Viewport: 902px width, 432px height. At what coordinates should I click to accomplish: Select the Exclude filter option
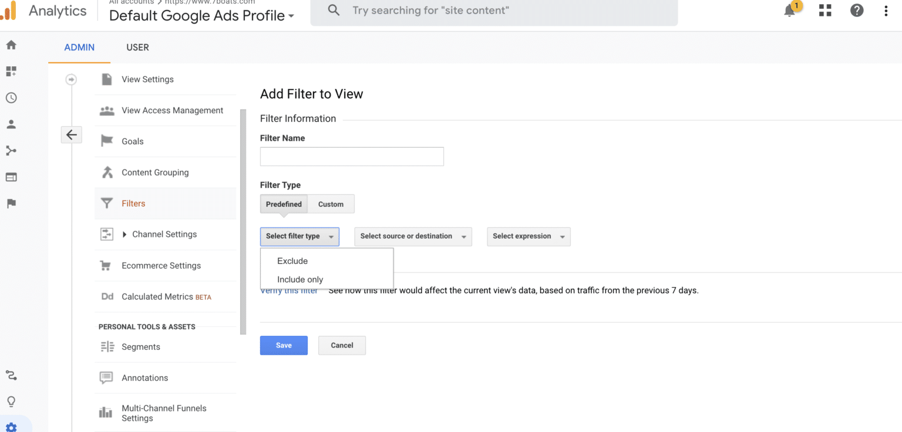click(292, 260)
